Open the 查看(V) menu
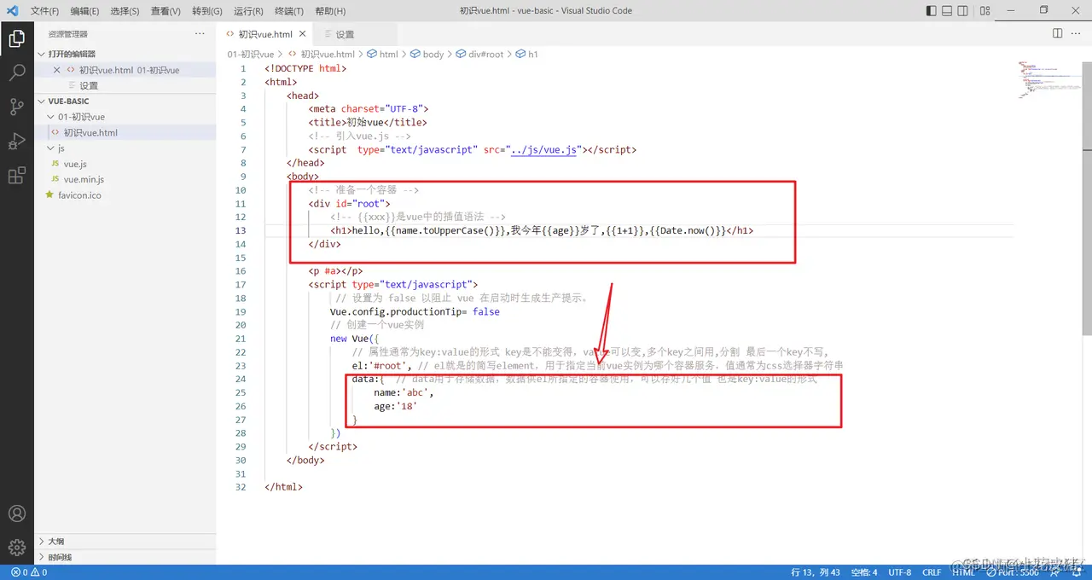Viewport: 1092px width, 580px height. (166, 11)
